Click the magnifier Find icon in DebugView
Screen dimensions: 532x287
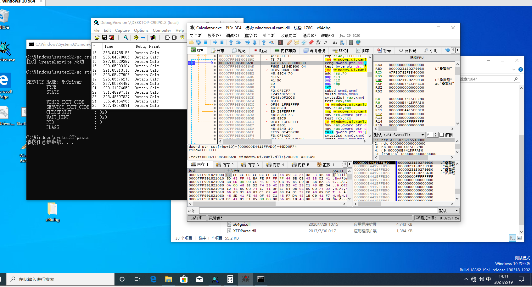tap(126, 38)
